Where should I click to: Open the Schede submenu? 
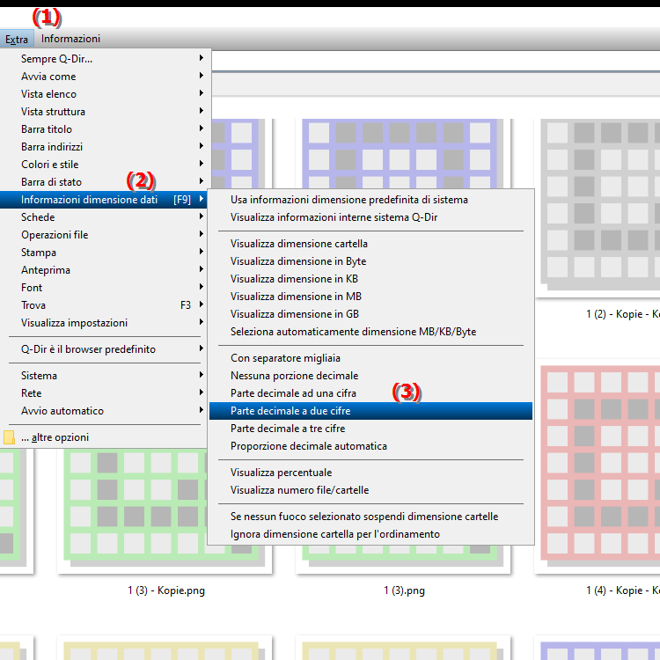pos(104,217)
